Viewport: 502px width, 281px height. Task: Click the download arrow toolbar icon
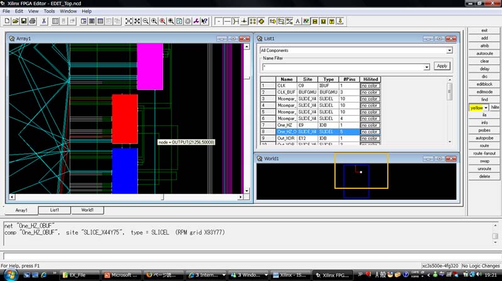(340, 21)
